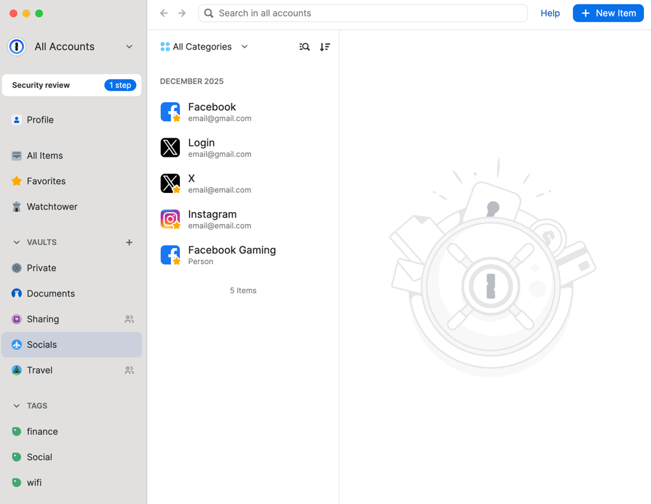Open the item titled X
Screen dimensions: 651x504
coord(243,183)
